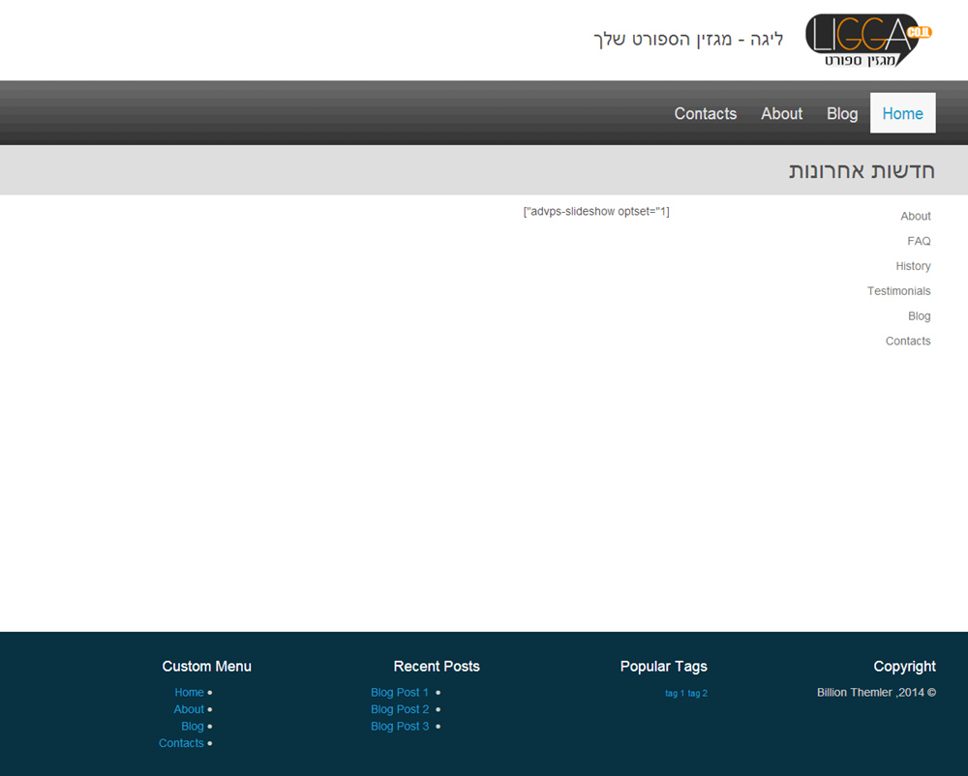Viewport: 968px width, 776px height.
Task: Open Contacts in the sidebar menu
Action: pyautogui.click(x=908, y=342)
